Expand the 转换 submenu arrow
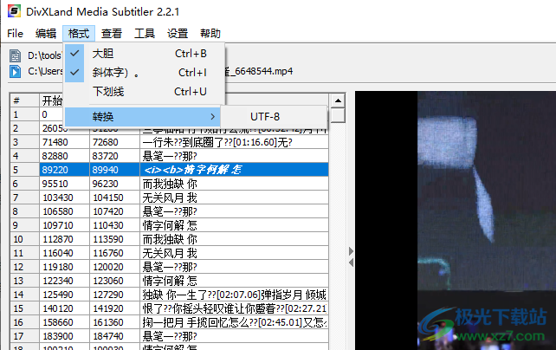 [212, 116]
